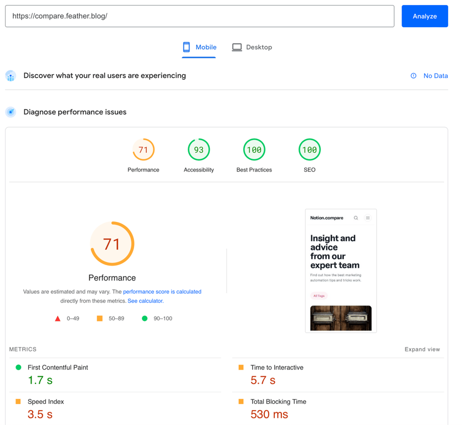Click the Expand view toggle
462x425 pixels.
422,349
